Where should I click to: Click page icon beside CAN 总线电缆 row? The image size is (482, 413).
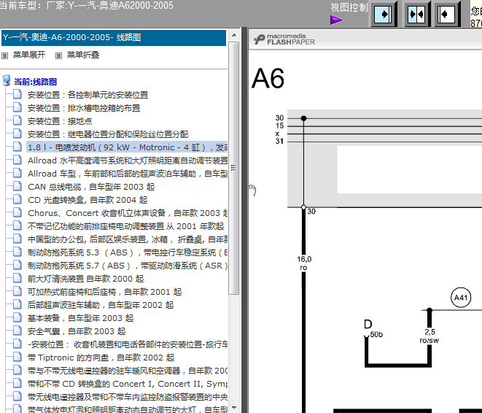18,186
